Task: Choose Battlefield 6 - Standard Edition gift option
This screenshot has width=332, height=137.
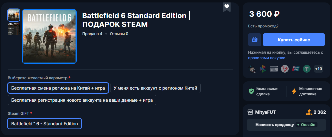Action: [44, 124]
